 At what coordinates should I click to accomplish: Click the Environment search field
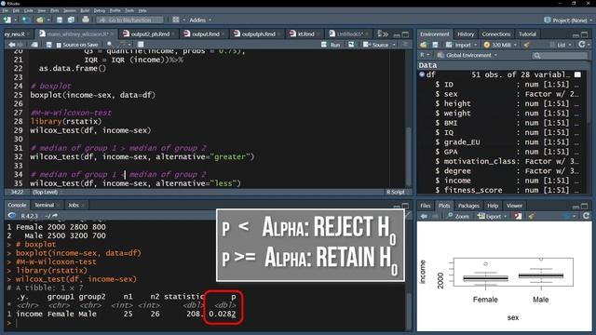tap(560, 56)
